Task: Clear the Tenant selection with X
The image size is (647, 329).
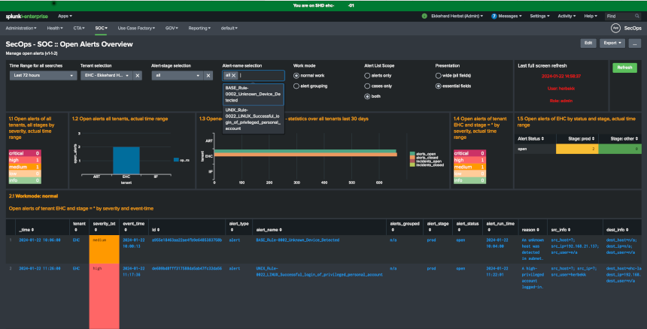Action: coord(137,76)
